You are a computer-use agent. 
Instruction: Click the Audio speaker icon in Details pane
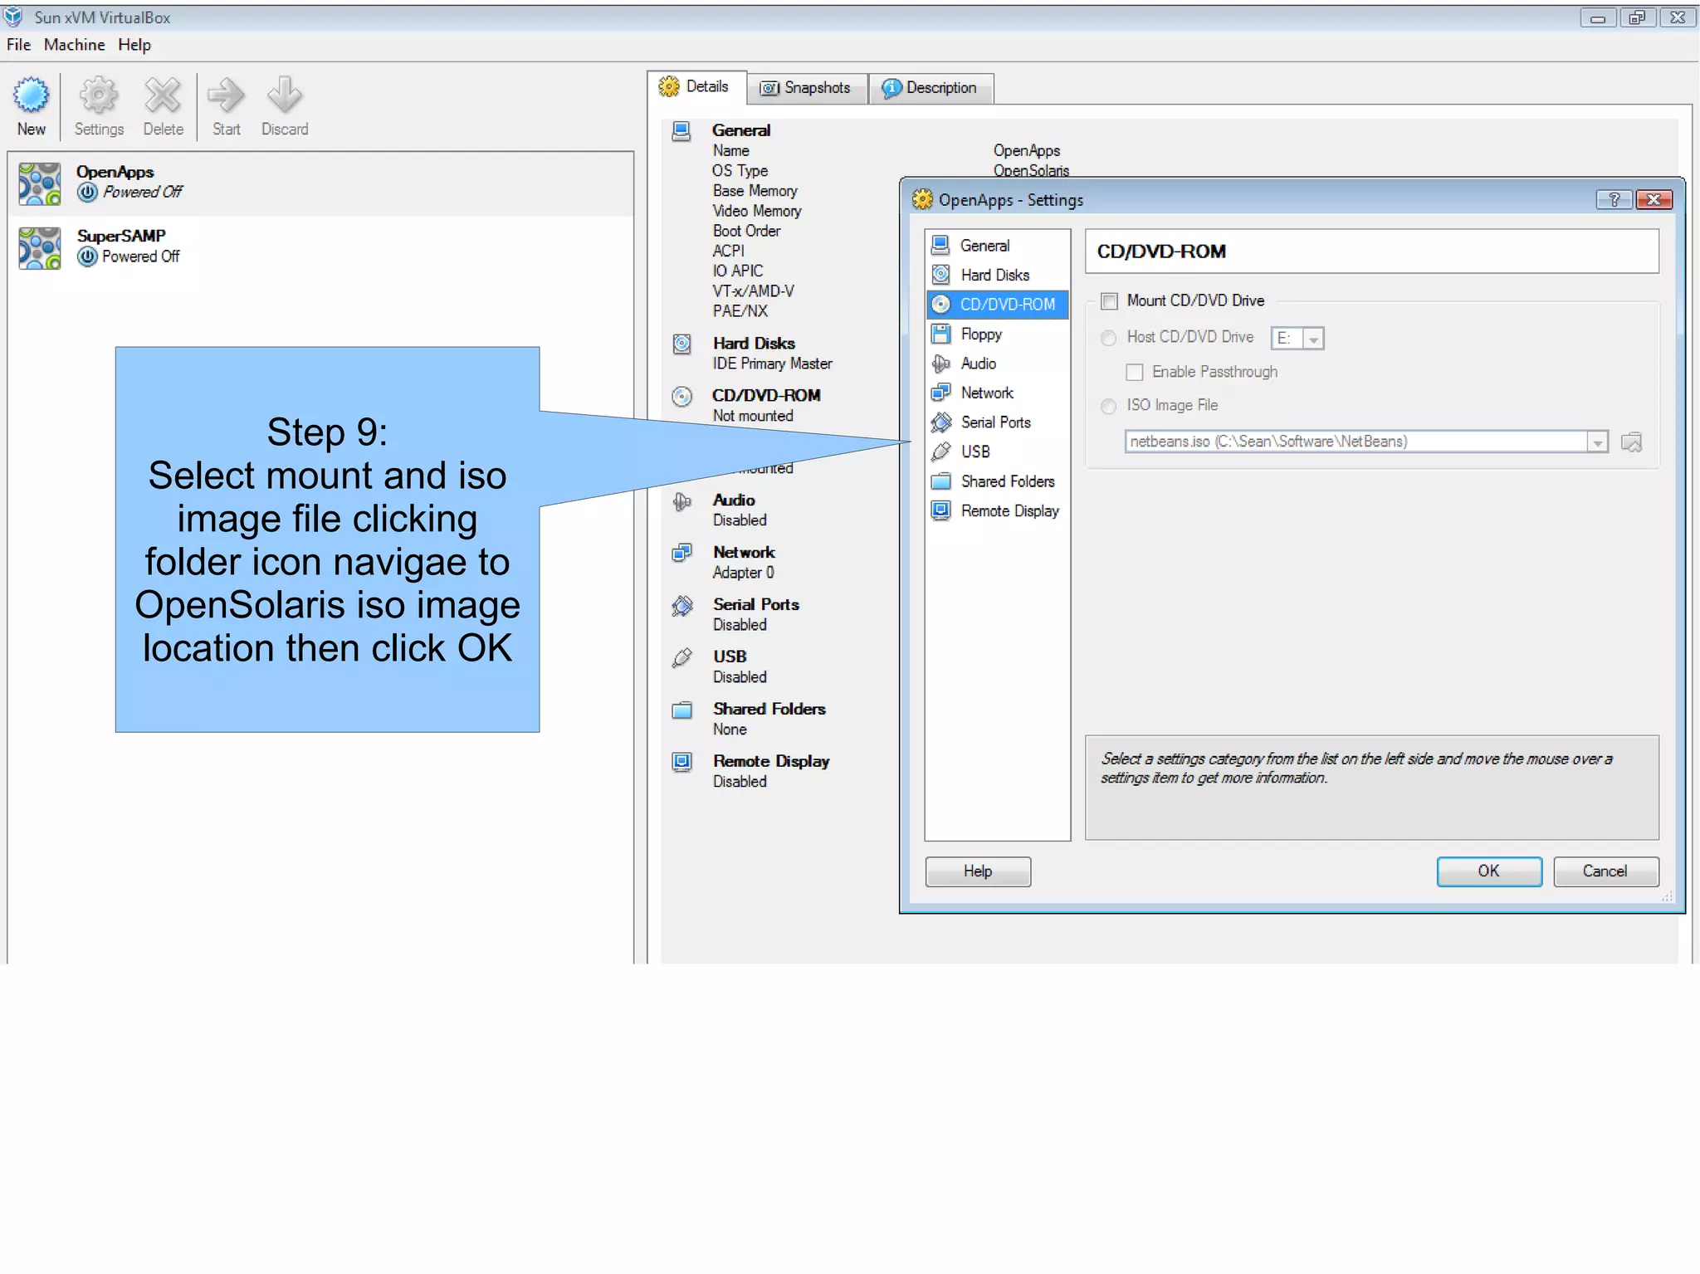[681, 501]
